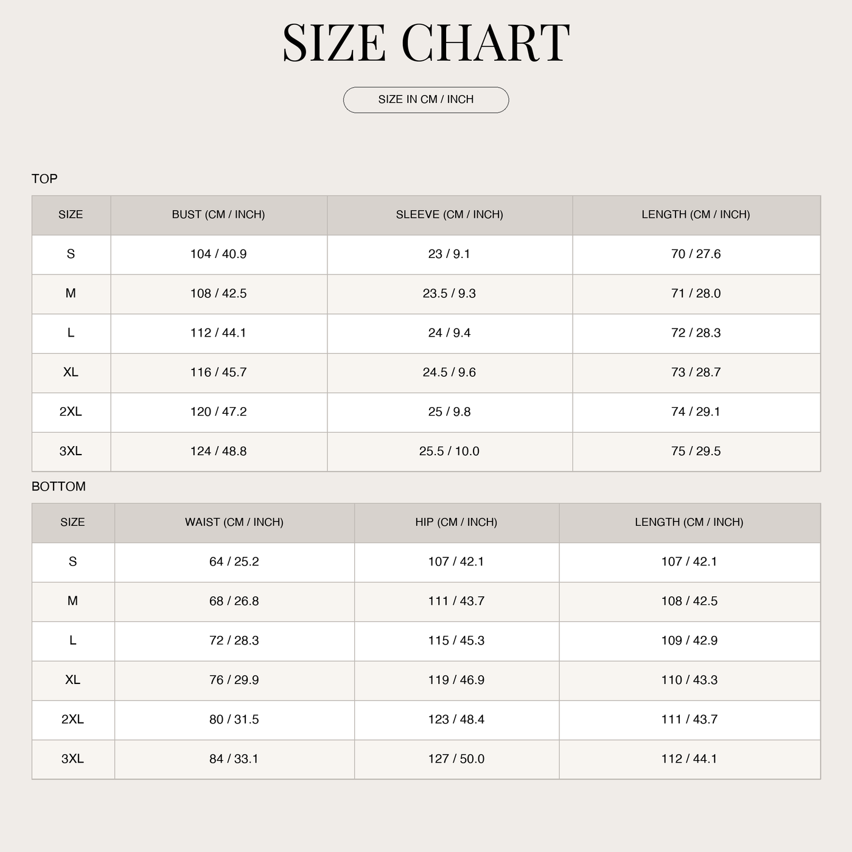Click the BUST (CM / INCH) column header
The image size is (852, 852).
pos(218,215)
